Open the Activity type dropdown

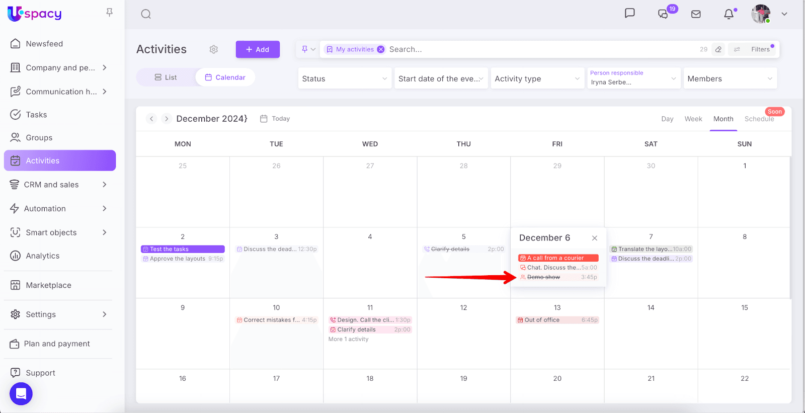[x=537, y=78]
